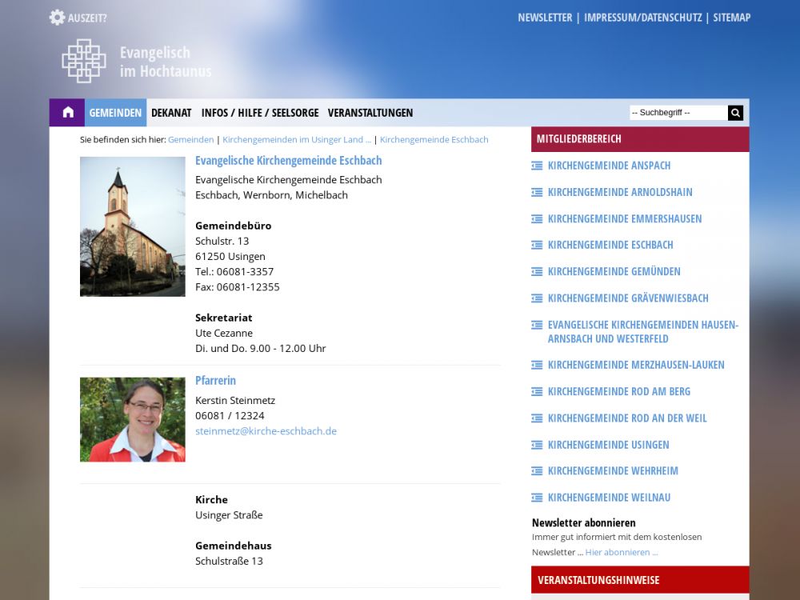Open the Newsletter link in header
The height and width of the screenshot is (600, 800).
tap(545, 18)
